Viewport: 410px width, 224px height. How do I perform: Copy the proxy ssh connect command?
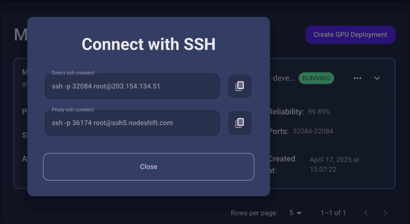point(240,123)
